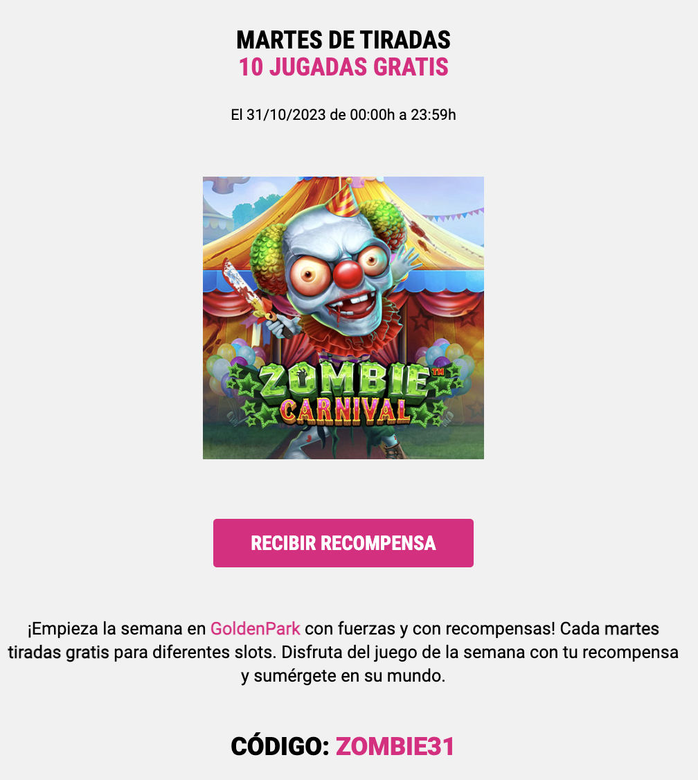This screenshot has height=780, width=698.
Task: Open the GoldenPark link
Action: click(x=255, y=628)
